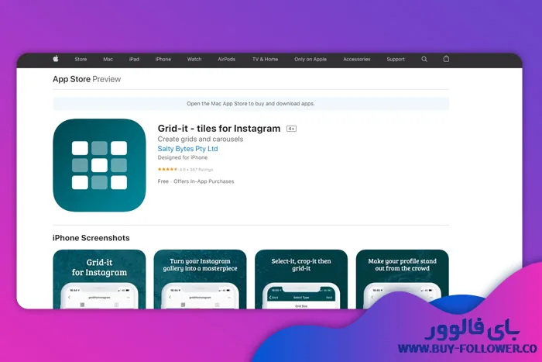
Task: Select the Designed for iPhone text
Action: pos(183,157)
